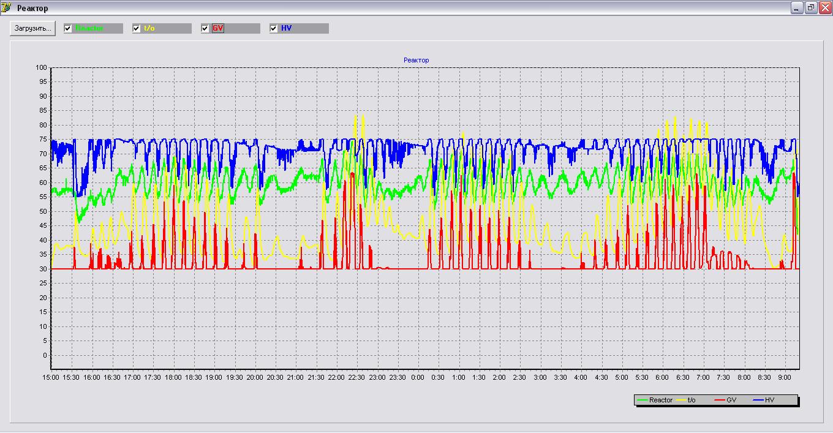Disable the GV series checkbox
This screenshot has width=833, height=433.
pyautogui.click(x=205, y=29)
